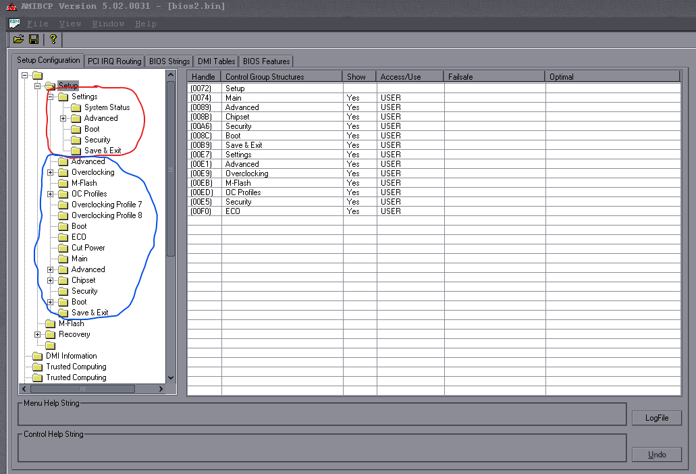696x474 pixels.
Task: Click the (0074) handle cell
Action: [204, 98]
